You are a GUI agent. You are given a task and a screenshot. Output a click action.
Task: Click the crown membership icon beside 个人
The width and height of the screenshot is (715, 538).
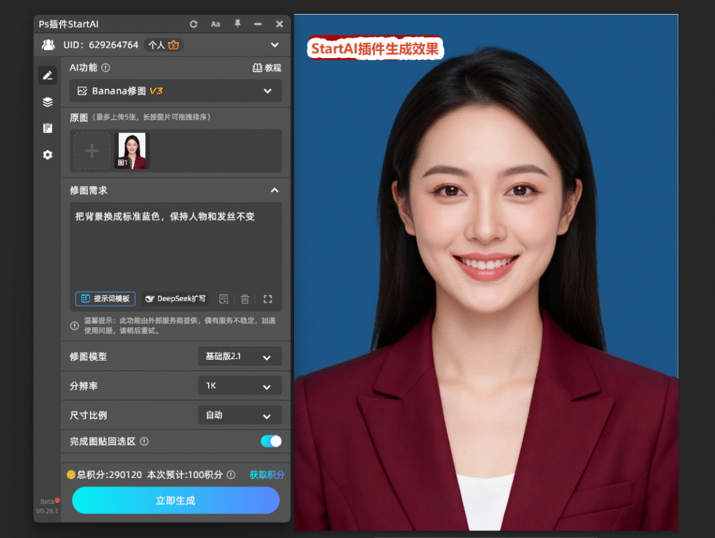[x=174, y=45]
